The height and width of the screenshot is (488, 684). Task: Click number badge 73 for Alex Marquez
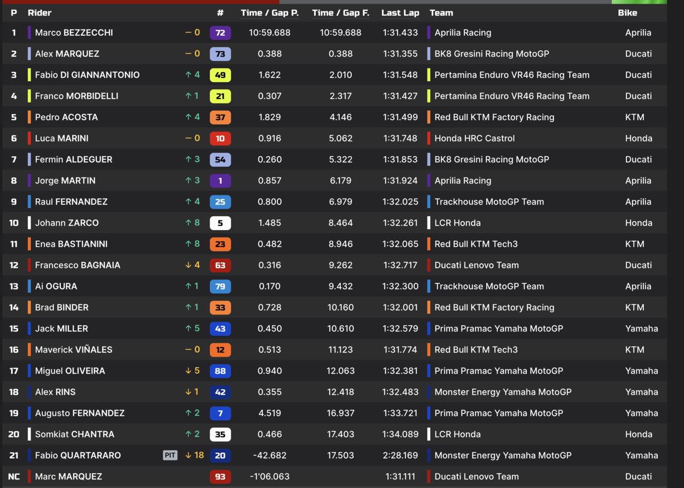click(220, 54)
